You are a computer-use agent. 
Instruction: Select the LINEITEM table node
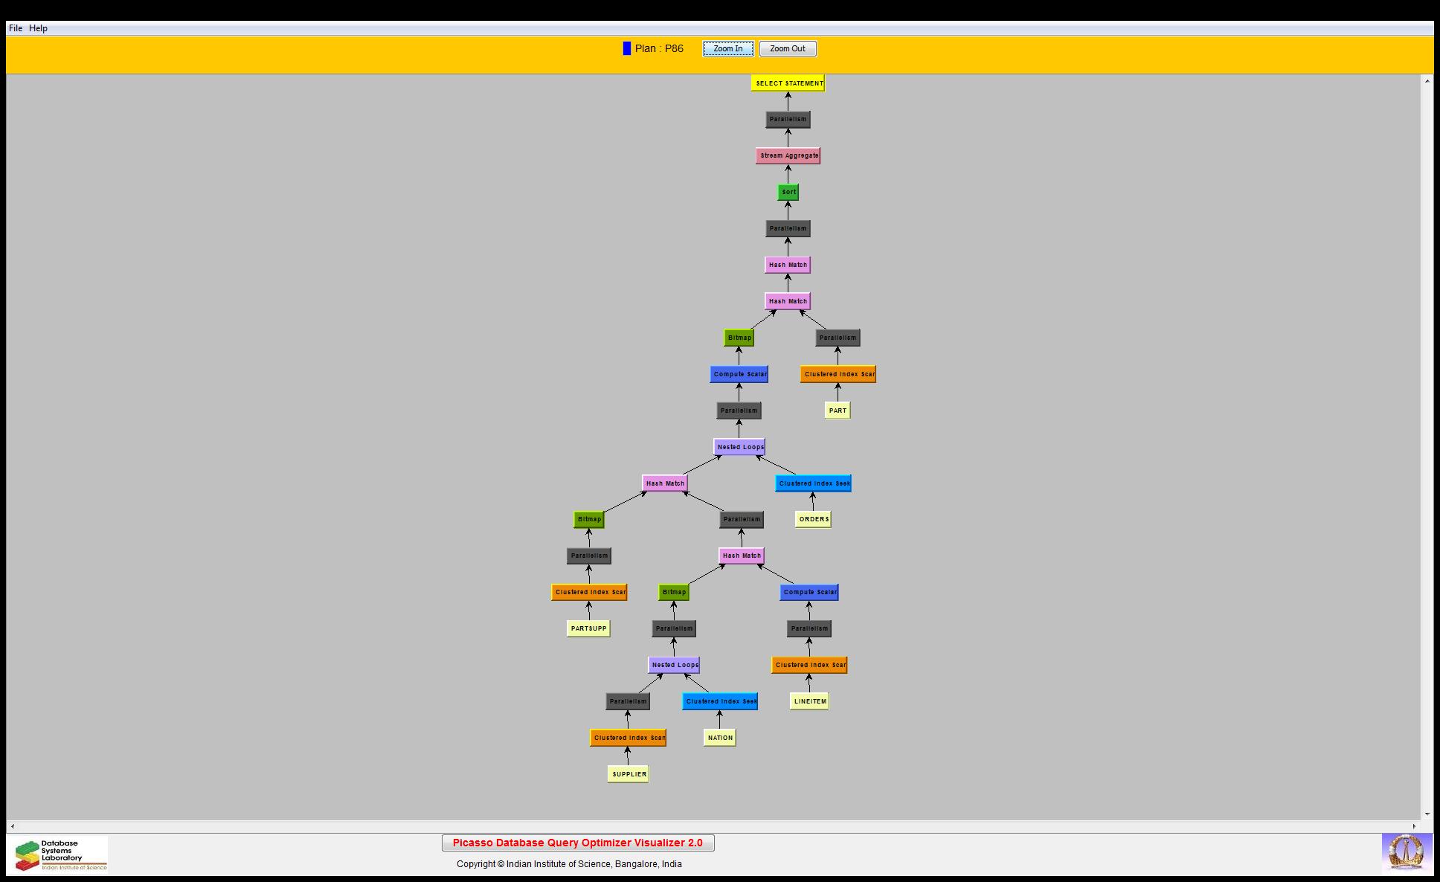pos(809,701)
